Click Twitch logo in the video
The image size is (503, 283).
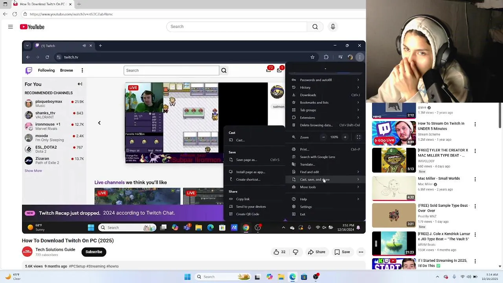pyautogui.click(x=29, y=70)
